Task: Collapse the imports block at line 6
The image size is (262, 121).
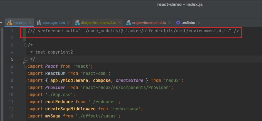Action: tap(26, 66)
